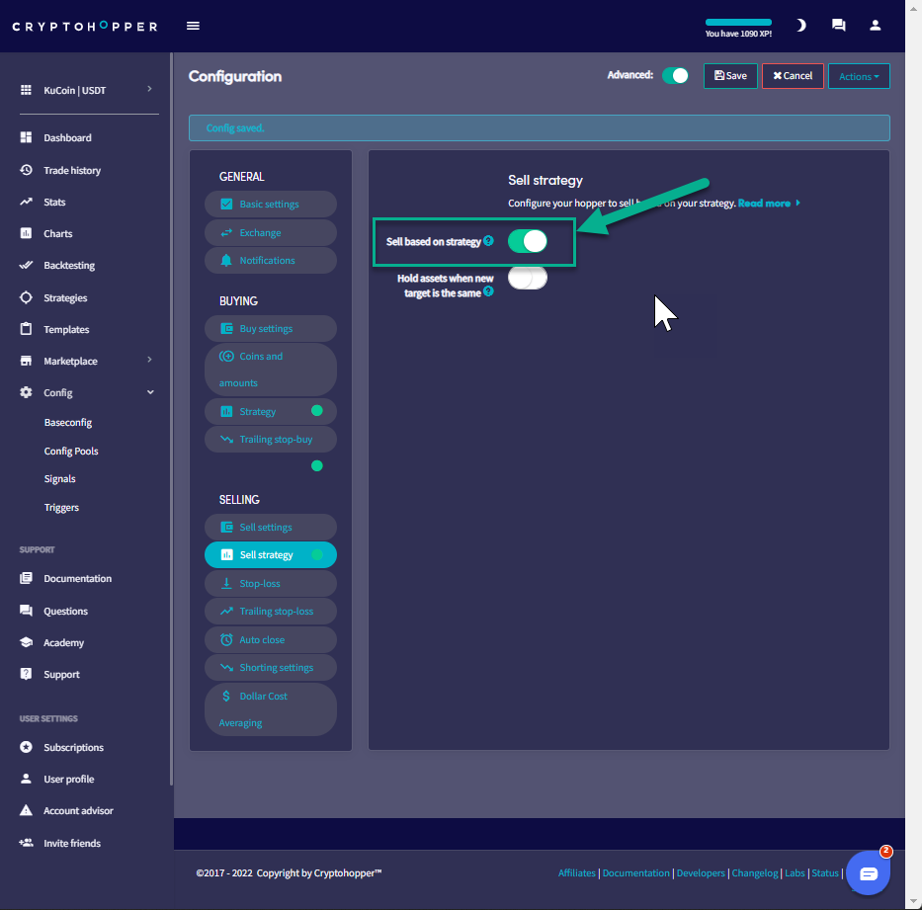Click help icon beside Sell based on strategy
The height and width of the screenshot is (910, 922).
(488, 241)
